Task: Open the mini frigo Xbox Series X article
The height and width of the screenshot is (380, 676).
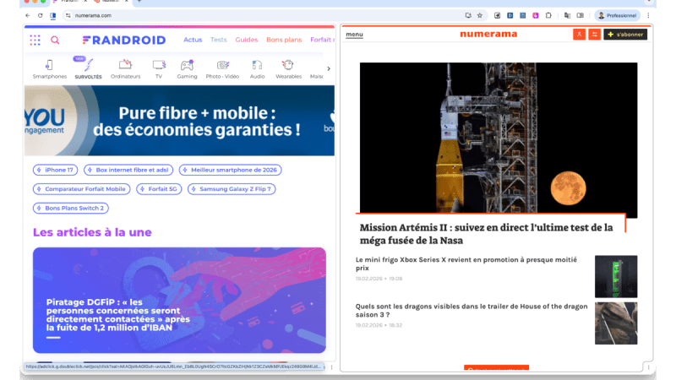Action: tap(466, 263)
